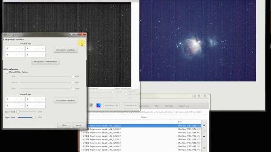Decrement first White reference selected-area spin box
The height and width of the screenshot is (152, 271).
17,99
